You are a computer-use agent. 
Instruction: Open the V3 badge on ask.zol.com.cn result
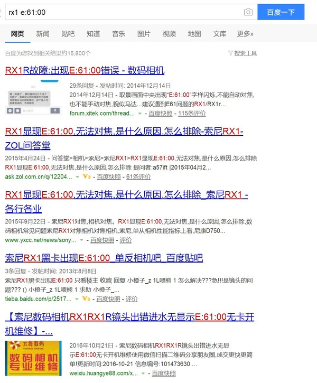(x=87, y=176)
